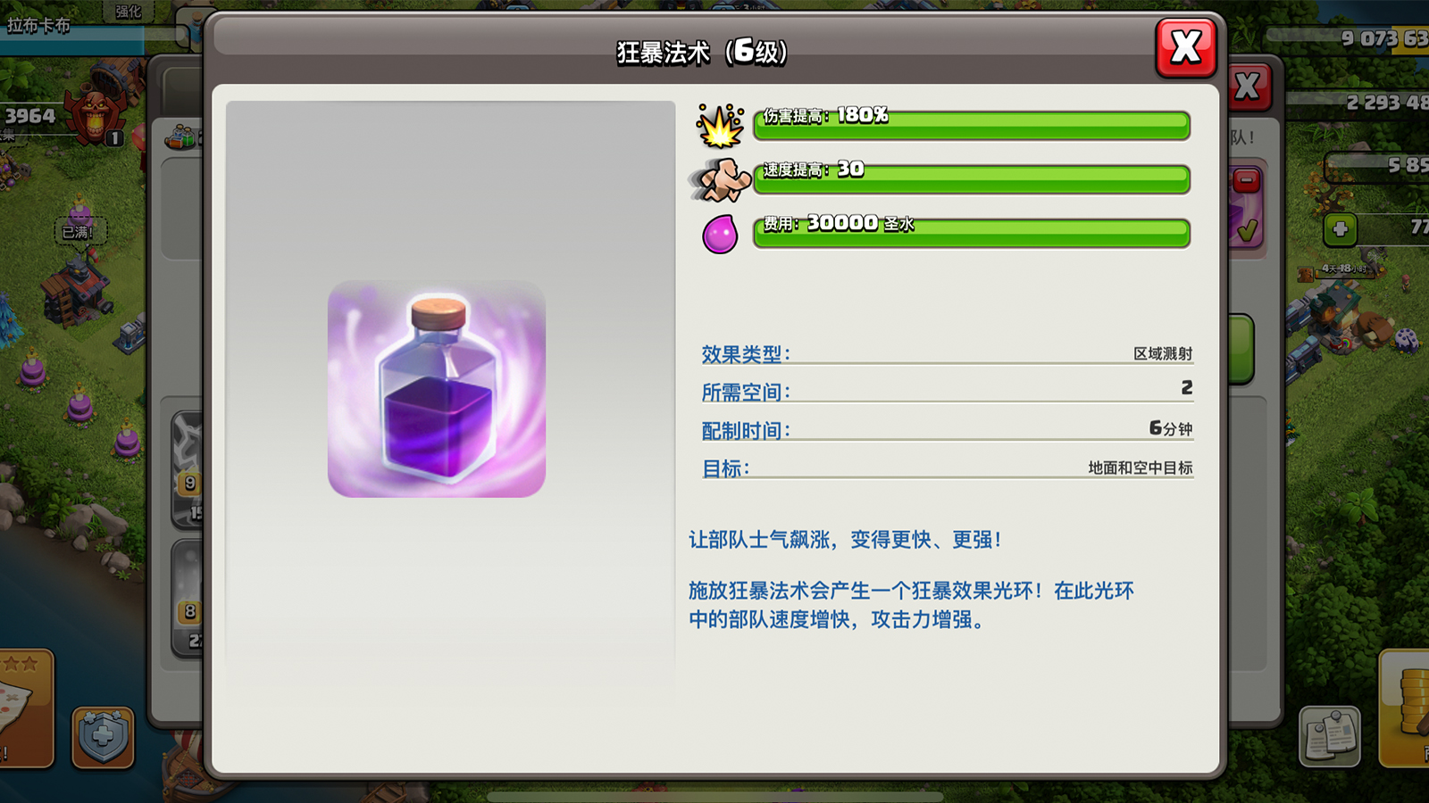Image resolution: width=1429 pixels, height=803 pixels.
Task: Click the spell description paragraph text
Action: point(911,605)
